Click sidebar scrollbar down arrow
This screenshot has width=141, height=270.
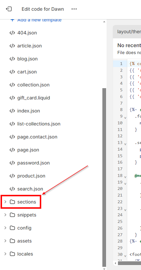pyautogui.click(x=104, y=269)
